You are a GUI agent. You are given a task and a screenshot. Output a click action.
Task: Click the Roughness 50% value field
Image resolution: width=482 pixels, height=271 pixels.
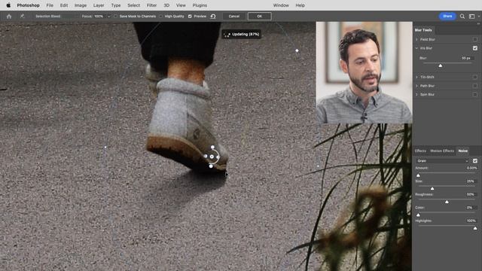pyautogui.click(x=471, y=194)
